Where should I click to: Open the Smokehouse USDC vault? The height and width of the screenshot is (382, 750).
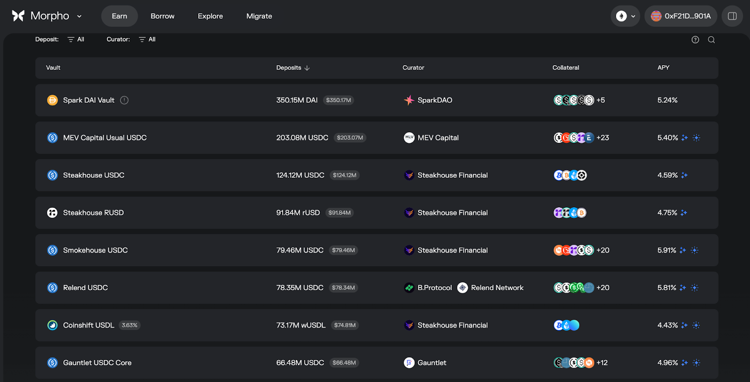[376, 250]
